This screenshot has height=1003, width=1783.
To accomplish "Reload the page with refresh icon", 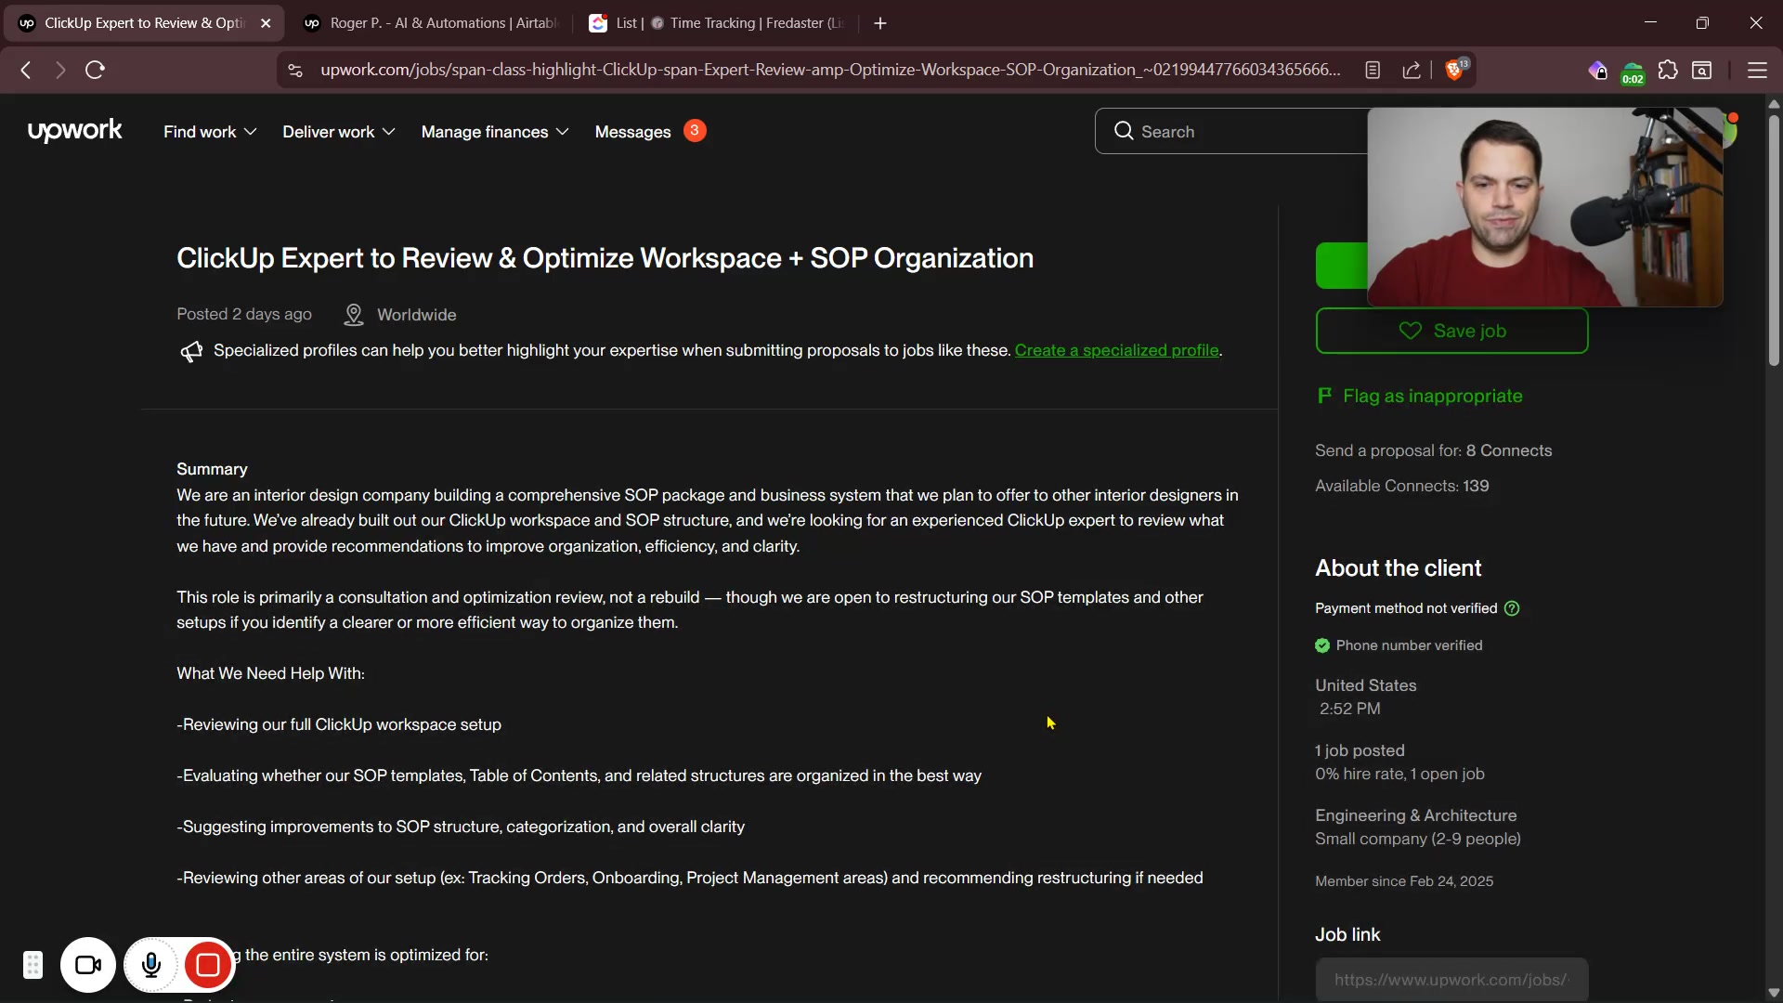I will 95,71.
